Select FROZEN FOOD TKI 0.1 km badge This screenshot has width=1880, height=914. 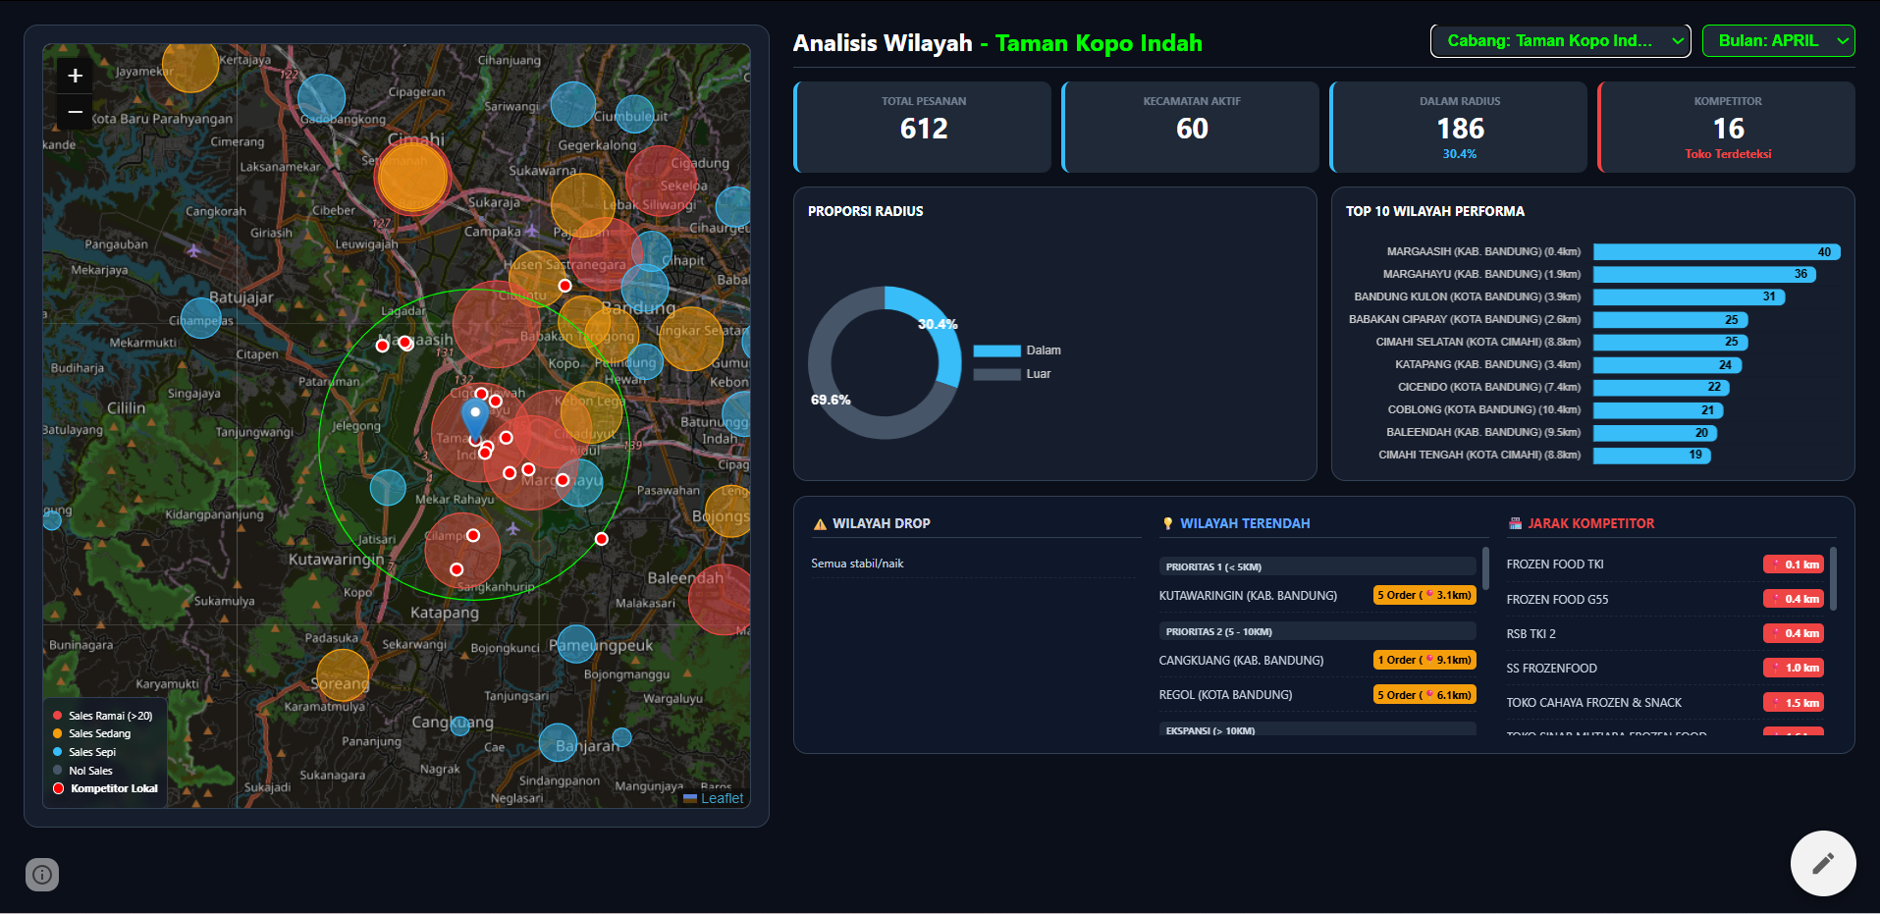[1794, 565]
